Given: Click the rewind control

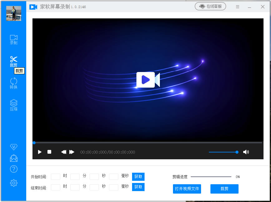Looking at the screenshot, I should (63, 152).
